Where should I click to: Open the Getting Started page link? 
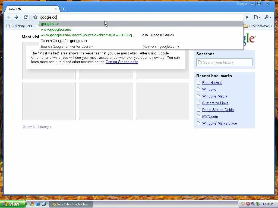coord(122,62)
